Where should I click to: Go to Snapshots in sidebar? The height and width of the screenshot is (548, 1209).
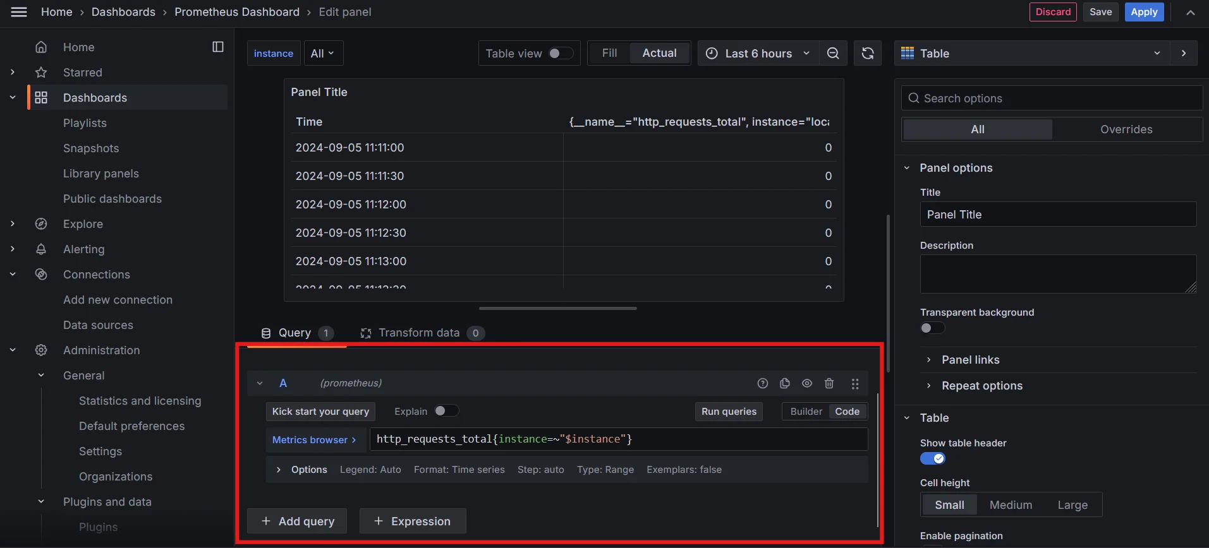click(91, 148)
